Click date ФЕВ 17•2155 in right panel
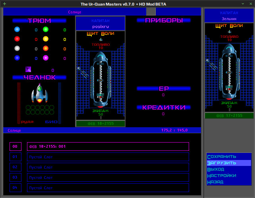Screen dimensions: 255x198 click(x=229, y=116)
